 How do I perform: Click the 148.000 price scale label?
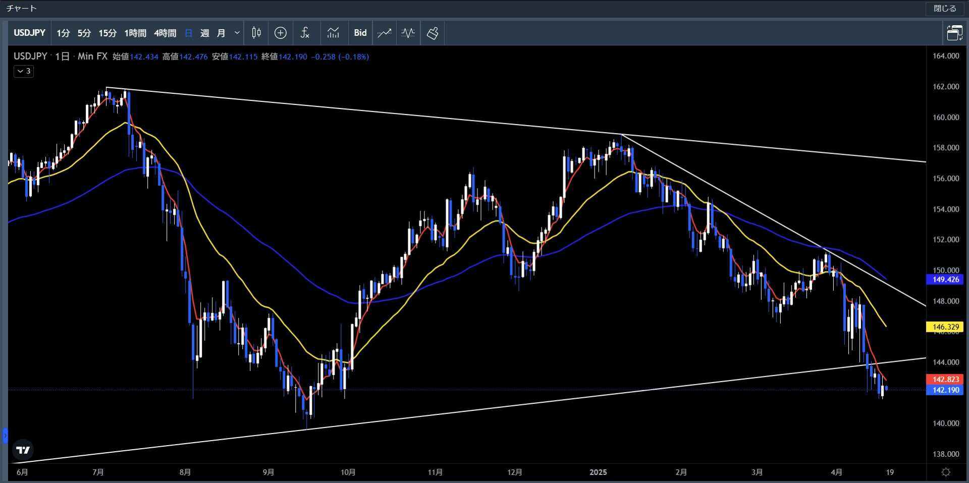click(945, 301)
